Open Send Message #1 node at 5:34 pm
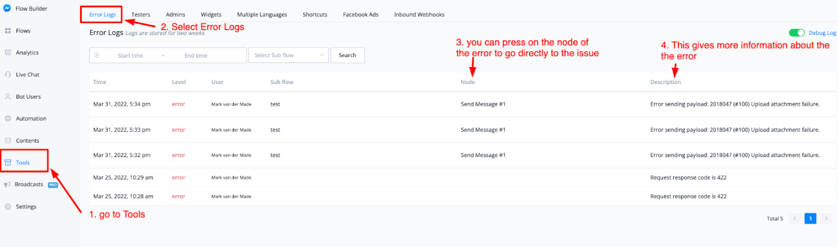 [x=483, y=104]
